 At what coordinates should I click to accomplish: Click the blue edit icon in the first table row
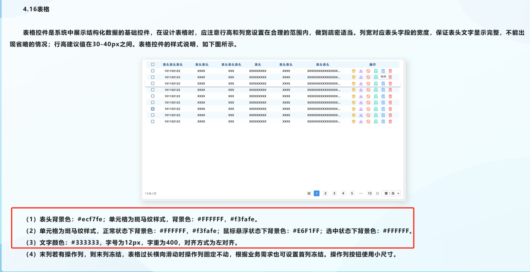pos(383,71)
